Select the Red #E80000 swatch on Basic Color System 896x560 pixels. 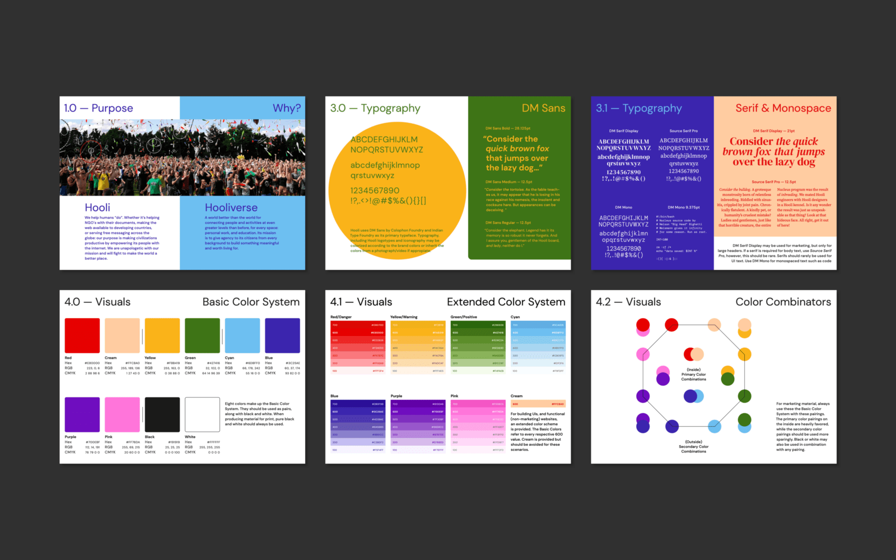(82, 335)
